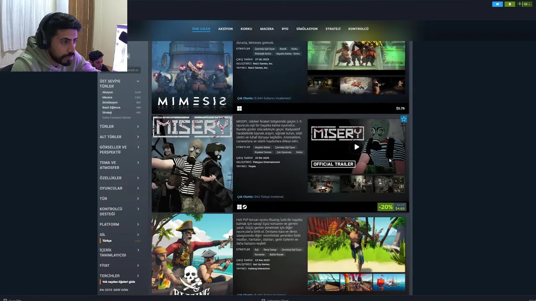Expand the İÇERİK TANIMLAYICISI section

[119, 253]
